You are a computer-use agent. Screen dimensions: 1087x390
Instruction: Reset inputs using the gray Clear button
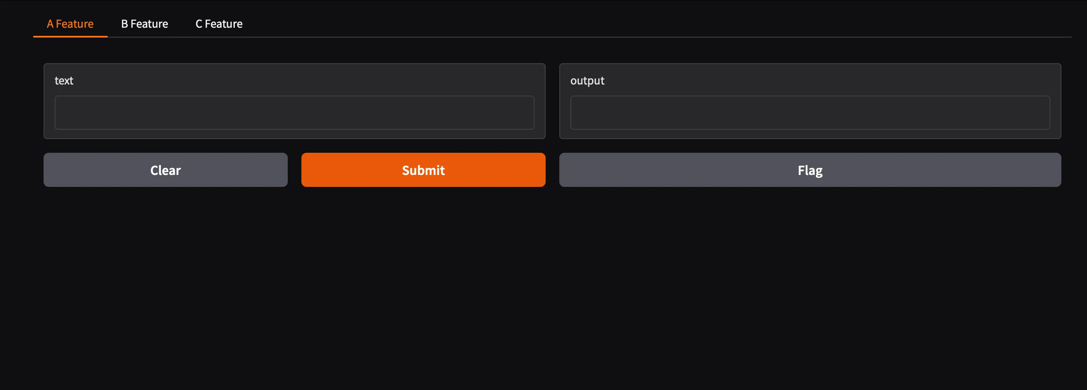point(166,170)
